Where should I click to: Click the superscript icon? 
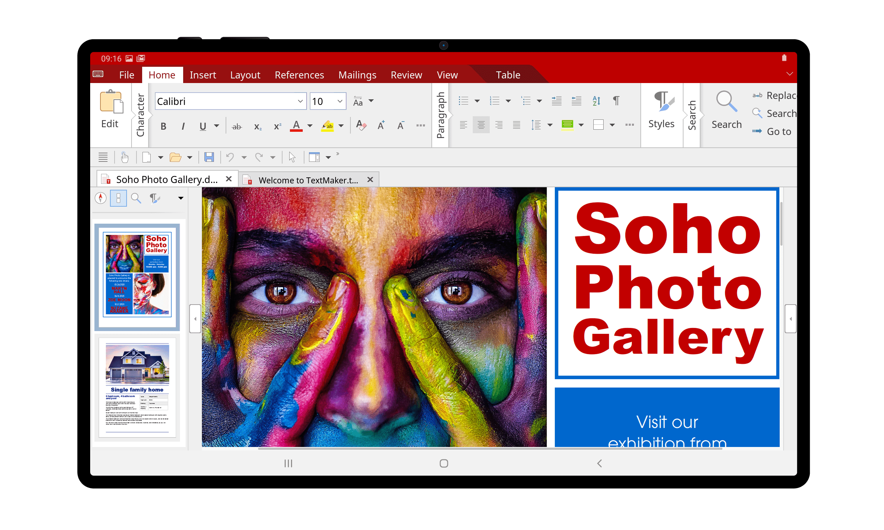(x=277, y=126)
